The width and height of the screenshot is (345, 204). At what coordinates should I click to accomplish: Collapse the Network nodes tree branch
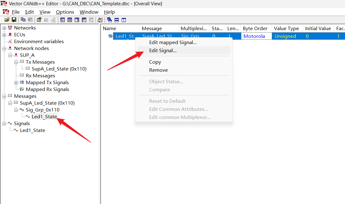pos(4,48)
